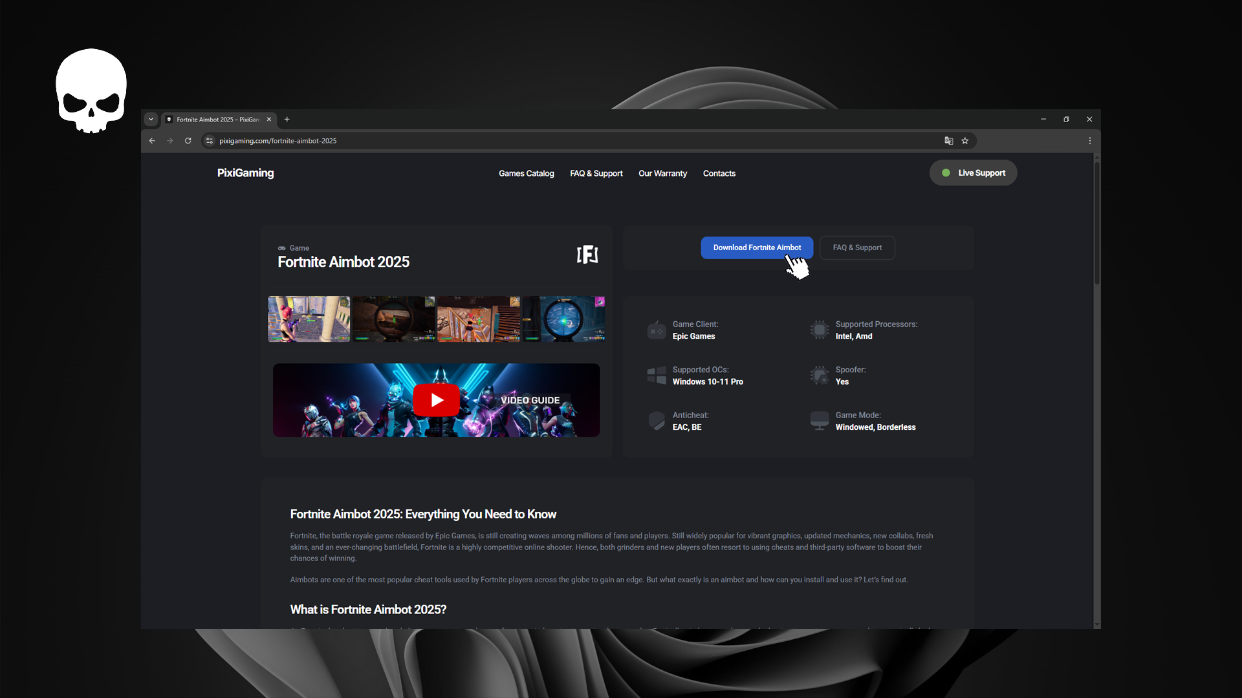Restore down the browser window

point(1066,120)
